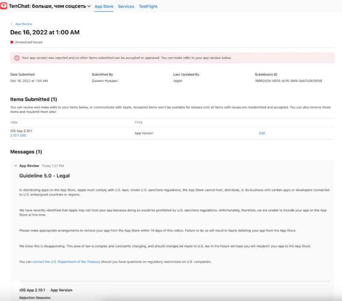Click the back chevron beside App Review breadcrumb
Viewport: 342px width, 301px height.
pos(12,24)
